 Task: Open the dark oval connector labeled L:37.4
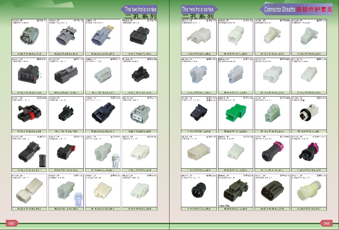point(272,190)
